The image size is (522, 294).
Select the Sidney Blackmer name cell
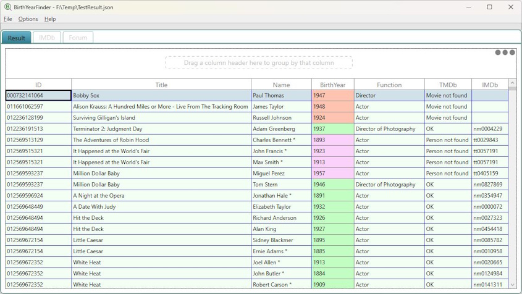[x=281, y=240]
